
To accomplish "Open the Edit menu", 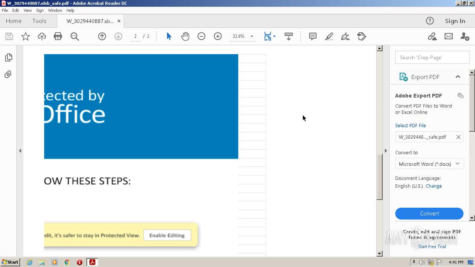I will pyautogui.click(x=16, y=10).
